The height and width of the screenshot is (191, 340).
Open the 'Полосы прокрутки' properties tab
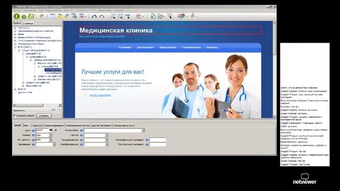coord(123,125)
